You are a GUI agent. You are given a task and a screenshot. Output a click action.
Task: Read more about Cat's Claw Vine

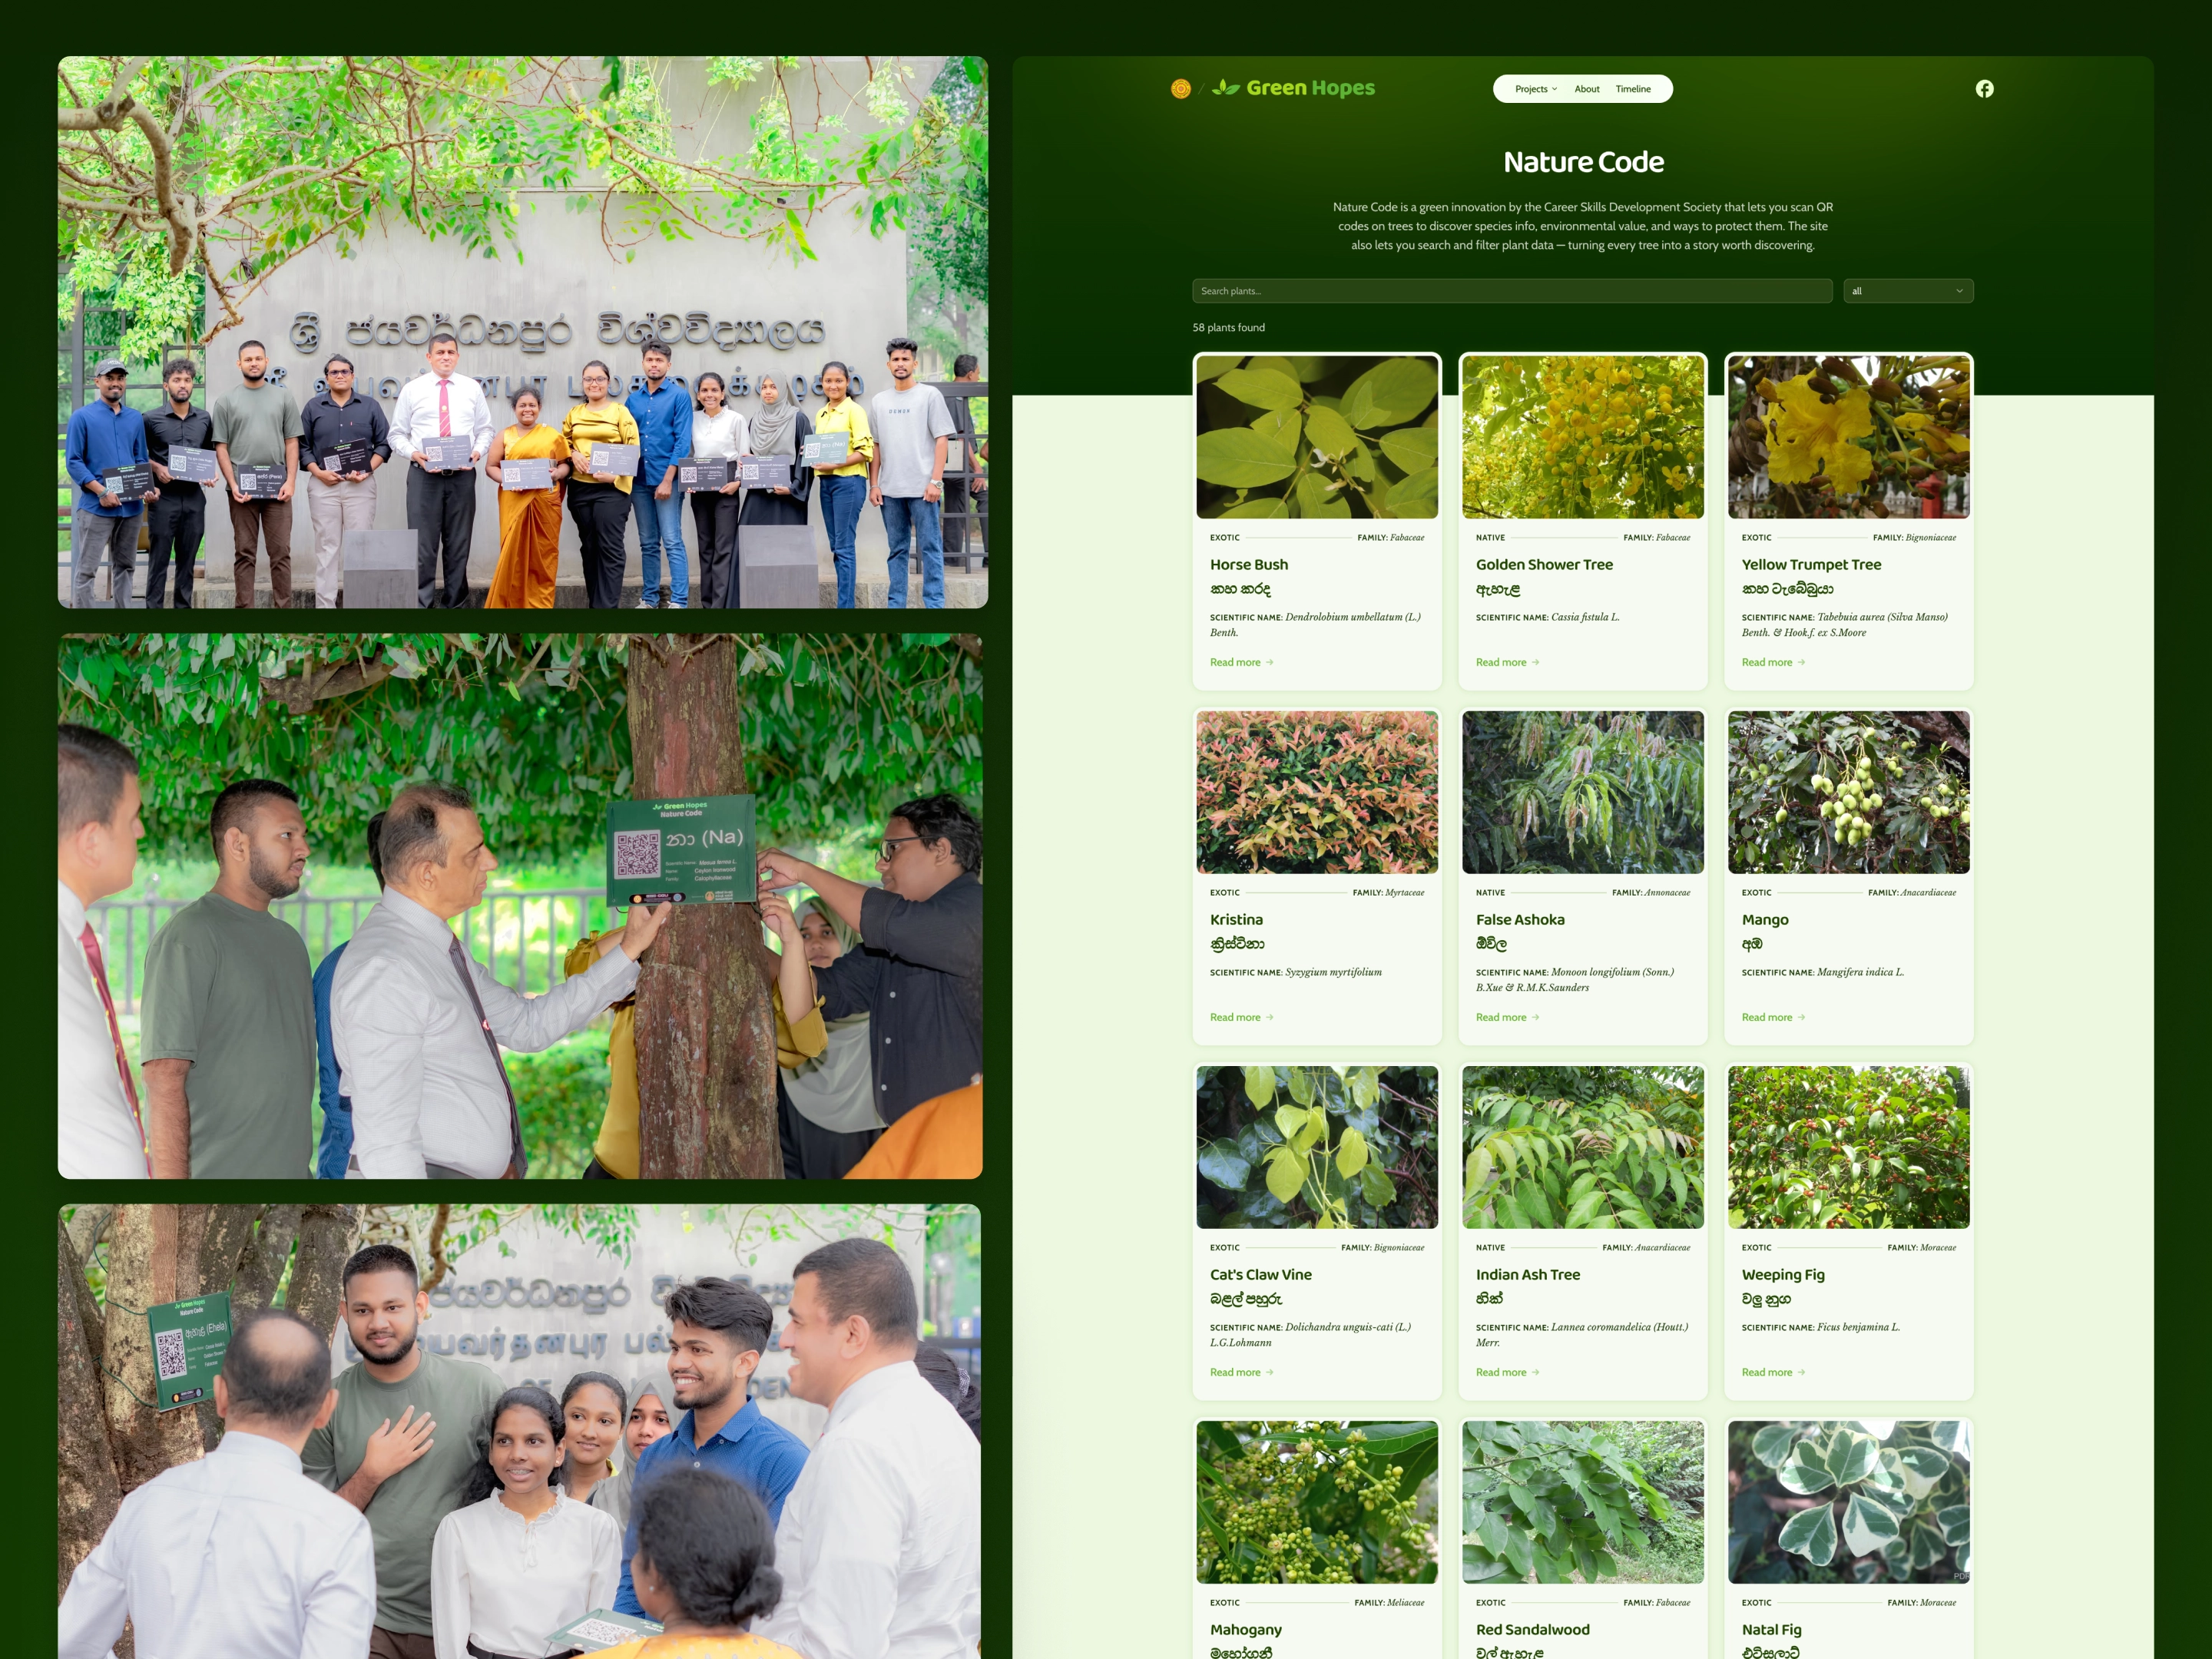pos(1241,1372)
